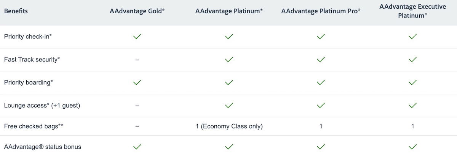
Task: Click Priority boarding checkmark under AAdvantage Platinum Pro
Action: 321,82
